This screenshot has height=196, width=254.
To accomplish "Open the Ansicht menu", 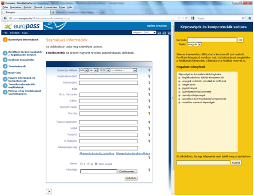I will click(27, 7).
